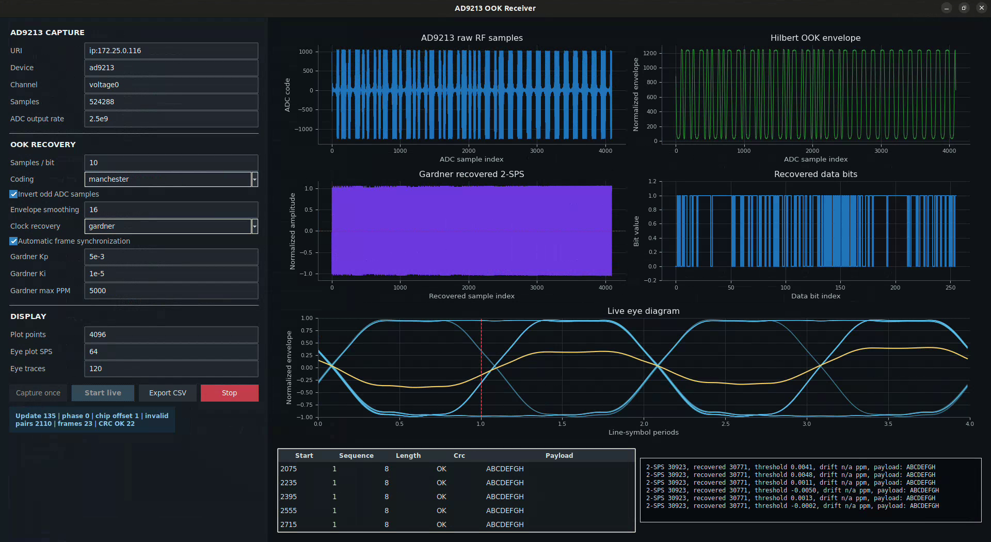
Task: Open the Coding dropdown arrow
Action: click(x=254, y=179)
